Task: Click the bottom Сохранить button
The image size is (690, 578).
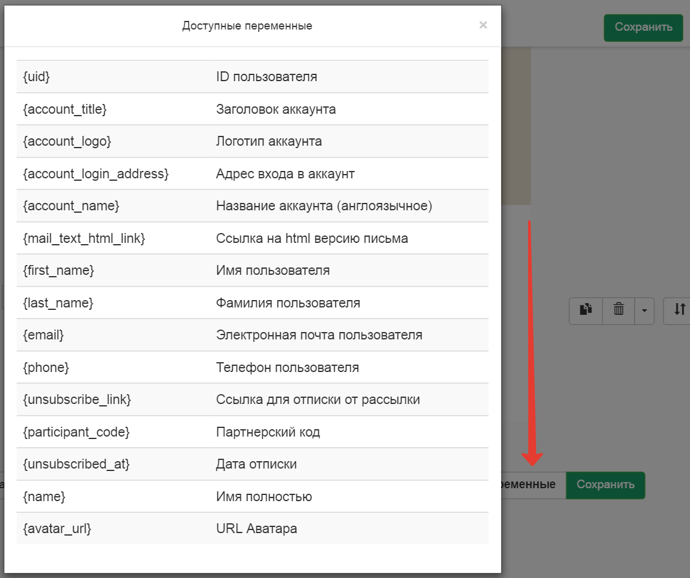Action: [x=605, y=485]
